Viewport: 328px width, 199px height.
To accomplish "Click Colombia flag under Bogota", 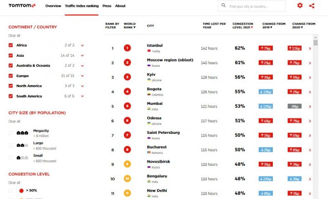I will tap(149, 94).
